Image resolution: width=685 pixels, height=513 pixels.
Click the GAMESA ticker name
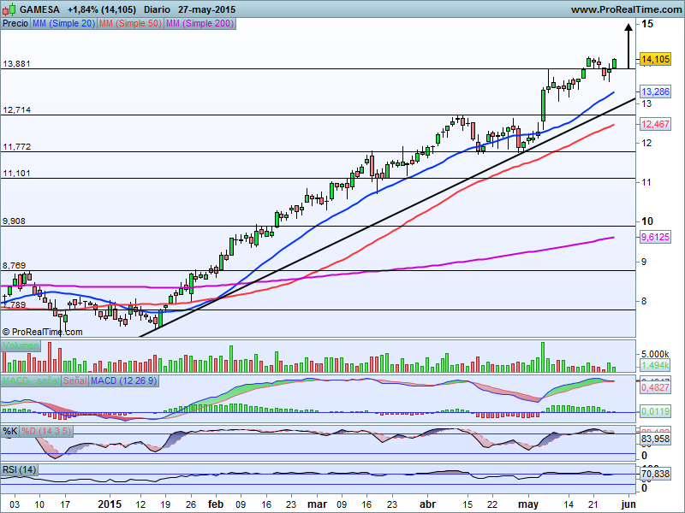coord(39,9)
